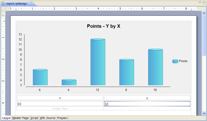This screenshot has height=121, width=207.
Task: Select the Footer Row cell
Action: 60,109
